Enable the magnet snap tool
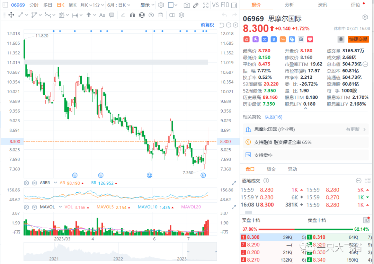374x264 pixels. 132,15
